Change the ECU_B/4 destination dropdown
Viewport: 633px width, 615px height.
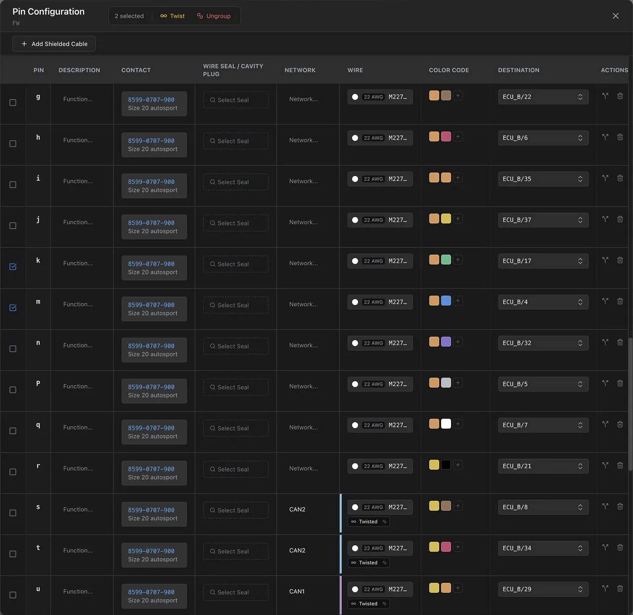[543, 302]
